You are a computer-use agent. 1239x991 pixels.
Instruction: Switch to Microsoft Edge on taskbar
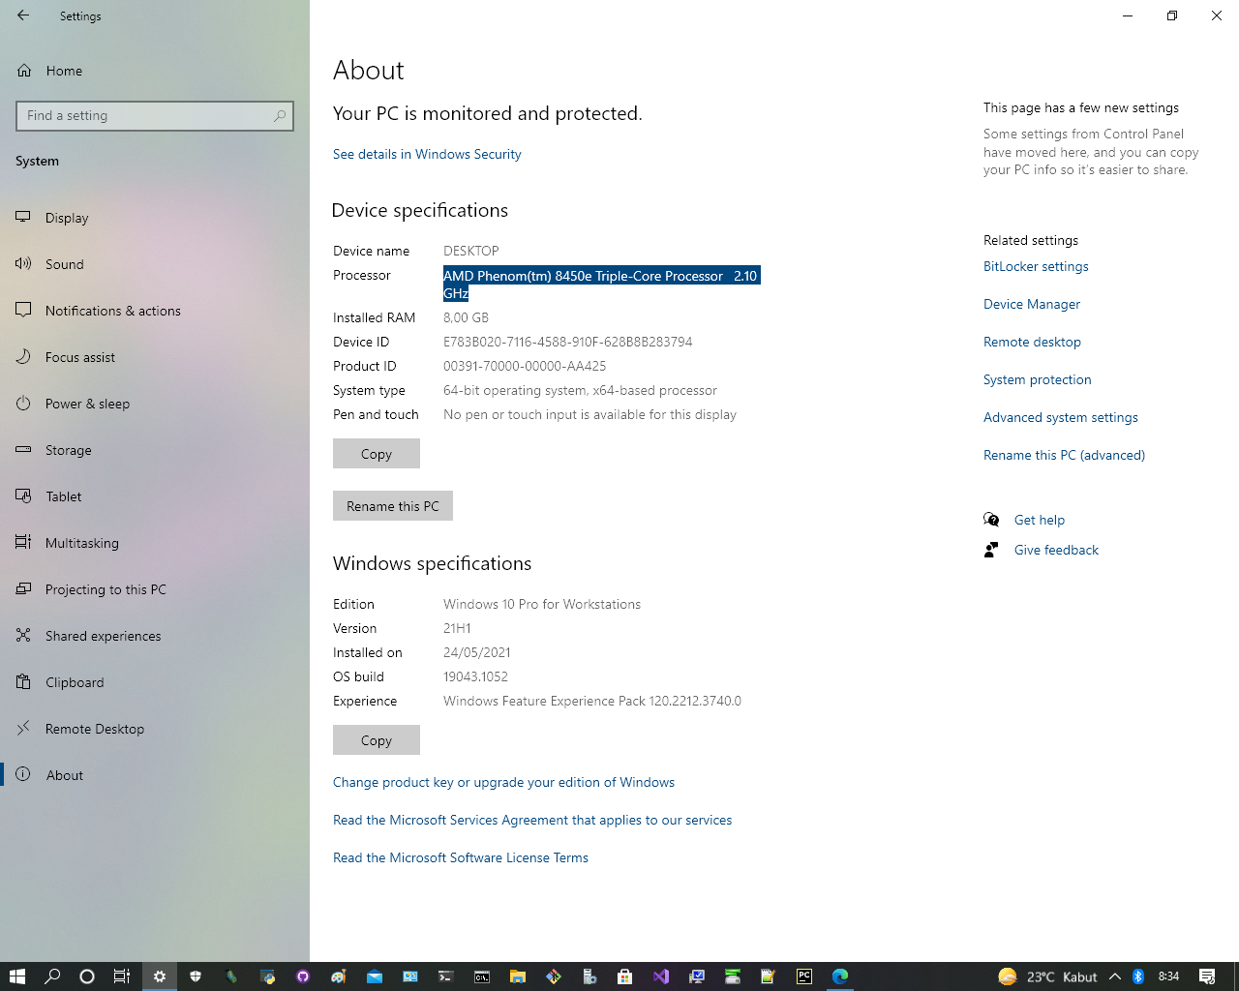840,976
